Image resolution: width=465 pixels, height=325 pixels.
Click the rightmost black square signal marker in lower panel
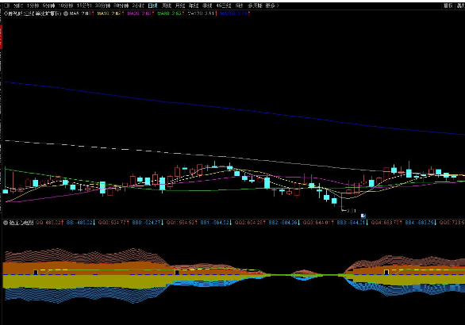coord(386,272)
